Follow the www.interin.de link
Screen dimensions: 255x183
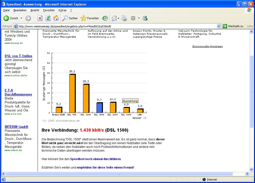tap(13, 150)
